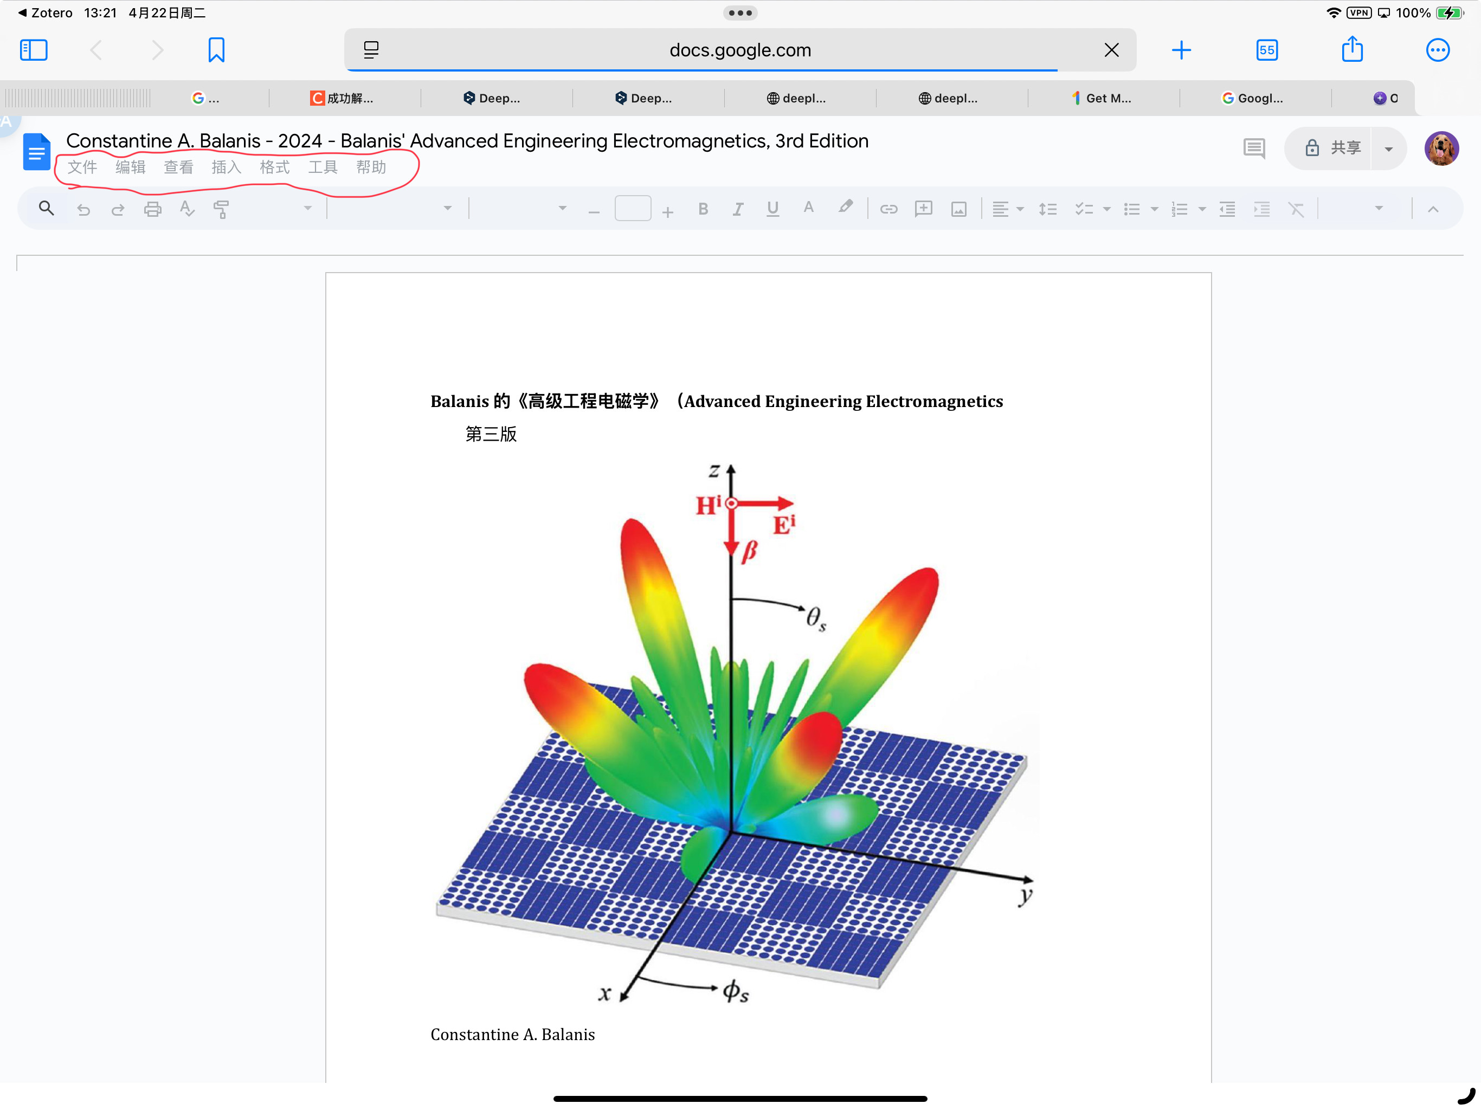Image resolution: width=1481 pixels, height=1110 pixels.
Task: Toggle underline formatting
Action: 772,210
